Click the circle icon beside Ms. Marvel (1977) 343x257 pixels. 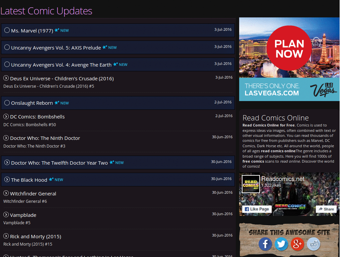[x=7, y=30]
